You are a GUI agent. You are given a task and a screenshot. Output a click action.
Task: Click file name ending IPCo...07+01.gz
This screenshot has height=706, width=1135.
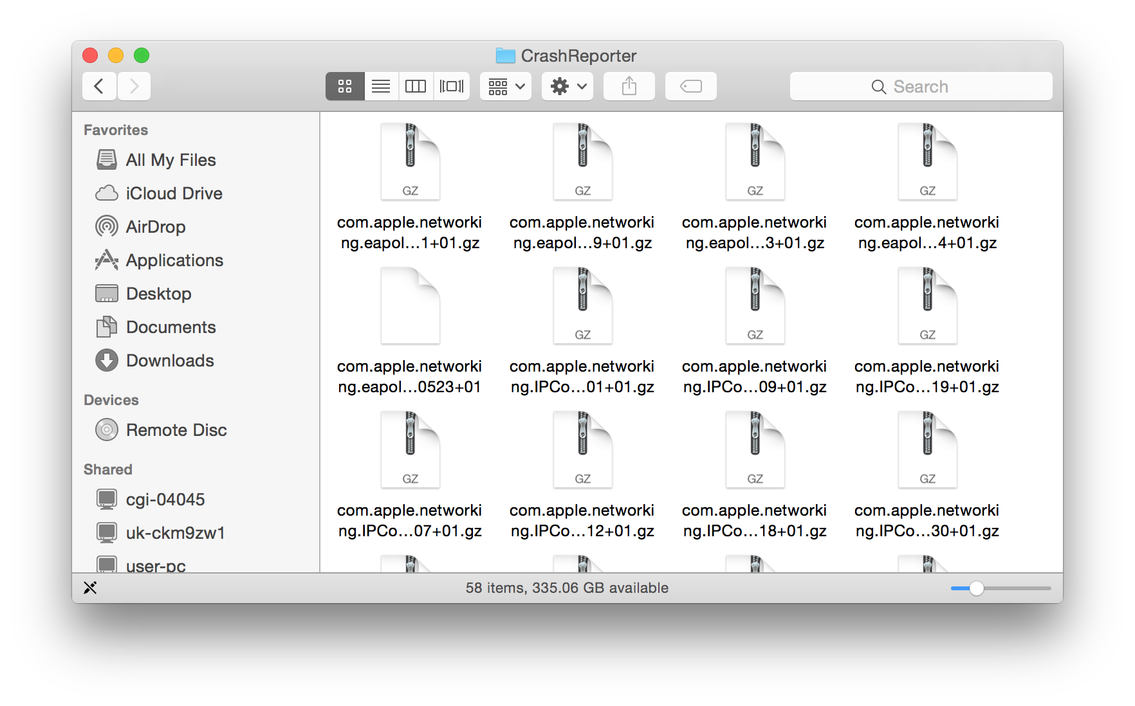(x=410, y=521)
